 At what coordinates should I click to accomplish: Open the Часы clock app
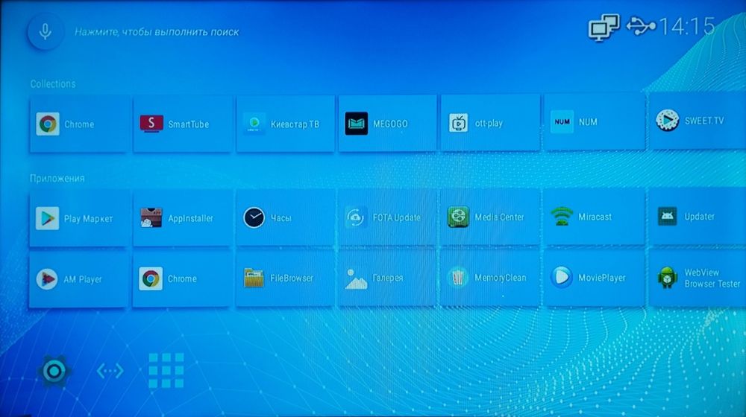286,217
